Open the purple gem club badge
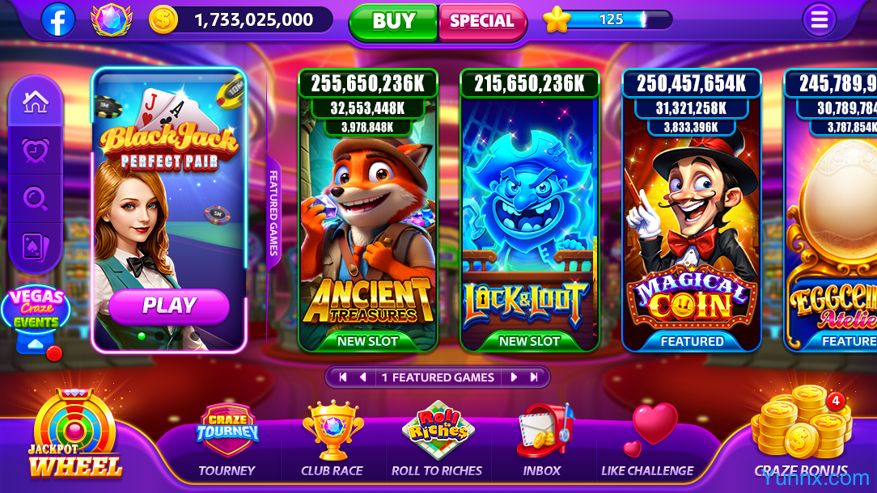This screenshot has width=877, height=493. [x=112, y=19]
